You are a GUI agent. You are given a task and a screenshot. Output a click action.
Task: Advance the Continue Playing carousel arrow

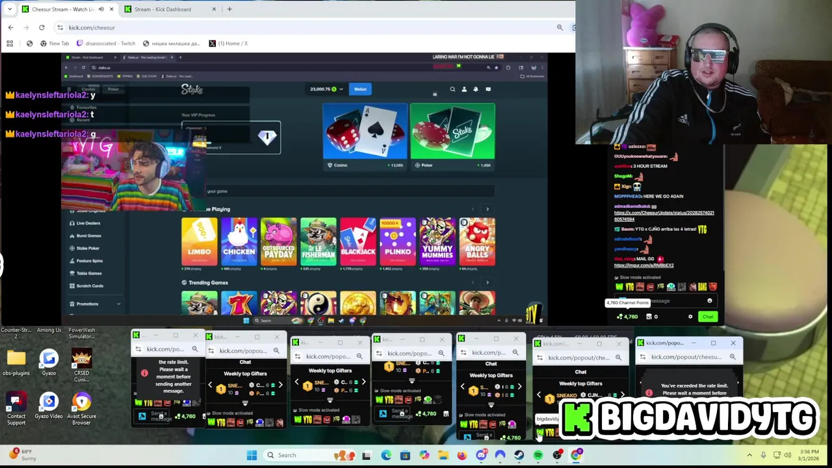point(487,209)
